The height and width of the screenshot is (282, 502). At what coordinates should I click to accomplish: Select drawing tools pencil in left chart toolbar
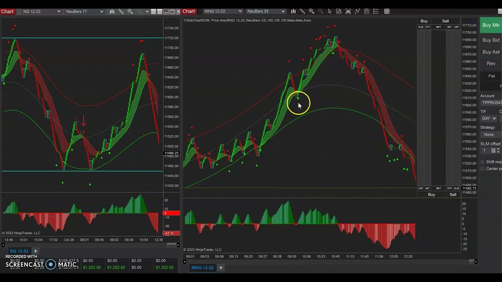pos(121,11)
